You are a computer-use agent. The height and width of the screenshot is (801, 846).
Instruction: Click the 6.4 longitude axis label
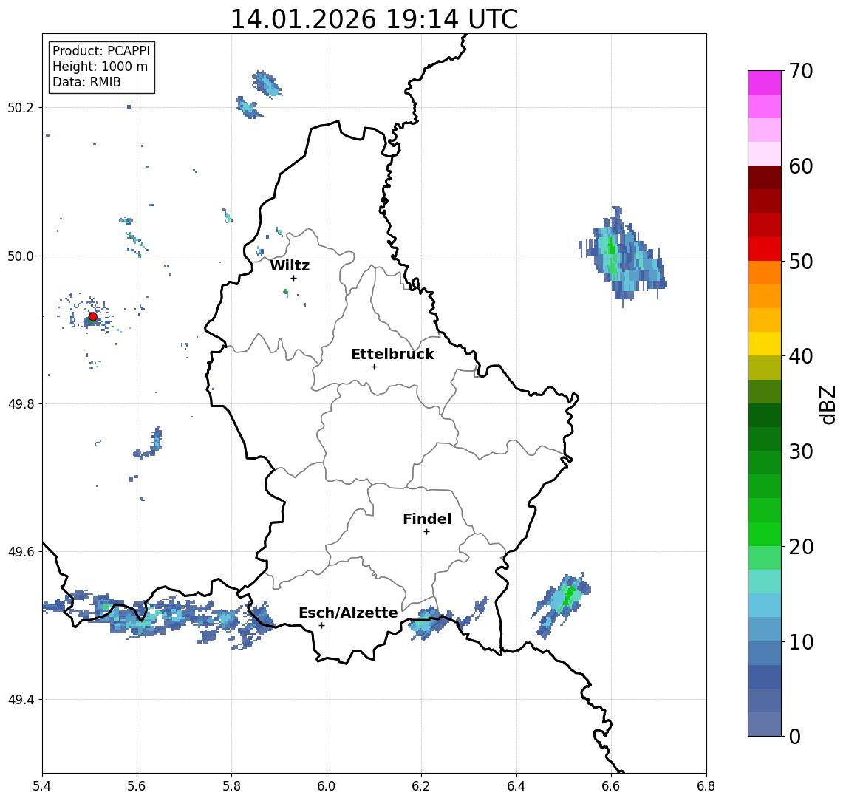516,786
